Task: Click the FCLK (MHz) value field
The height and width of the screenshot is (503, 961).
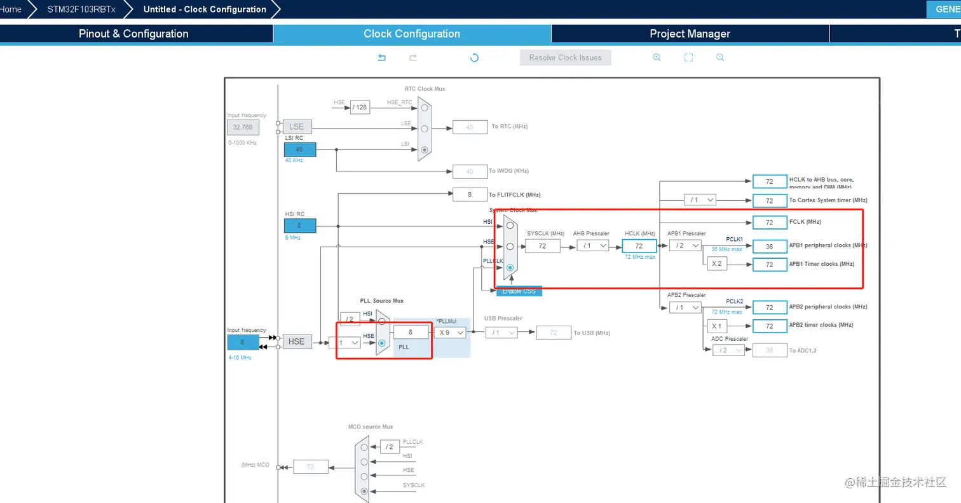Action: coord(770,223)
